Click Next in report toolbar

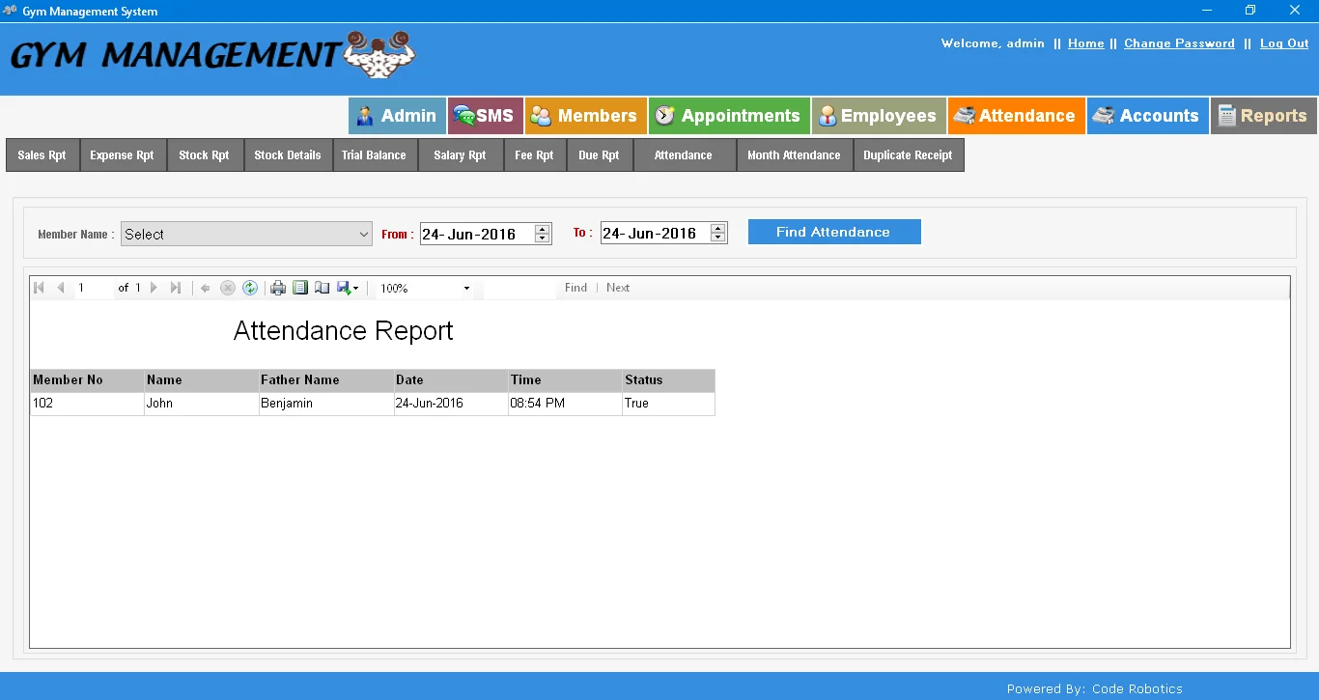click(x=618, y=288)
